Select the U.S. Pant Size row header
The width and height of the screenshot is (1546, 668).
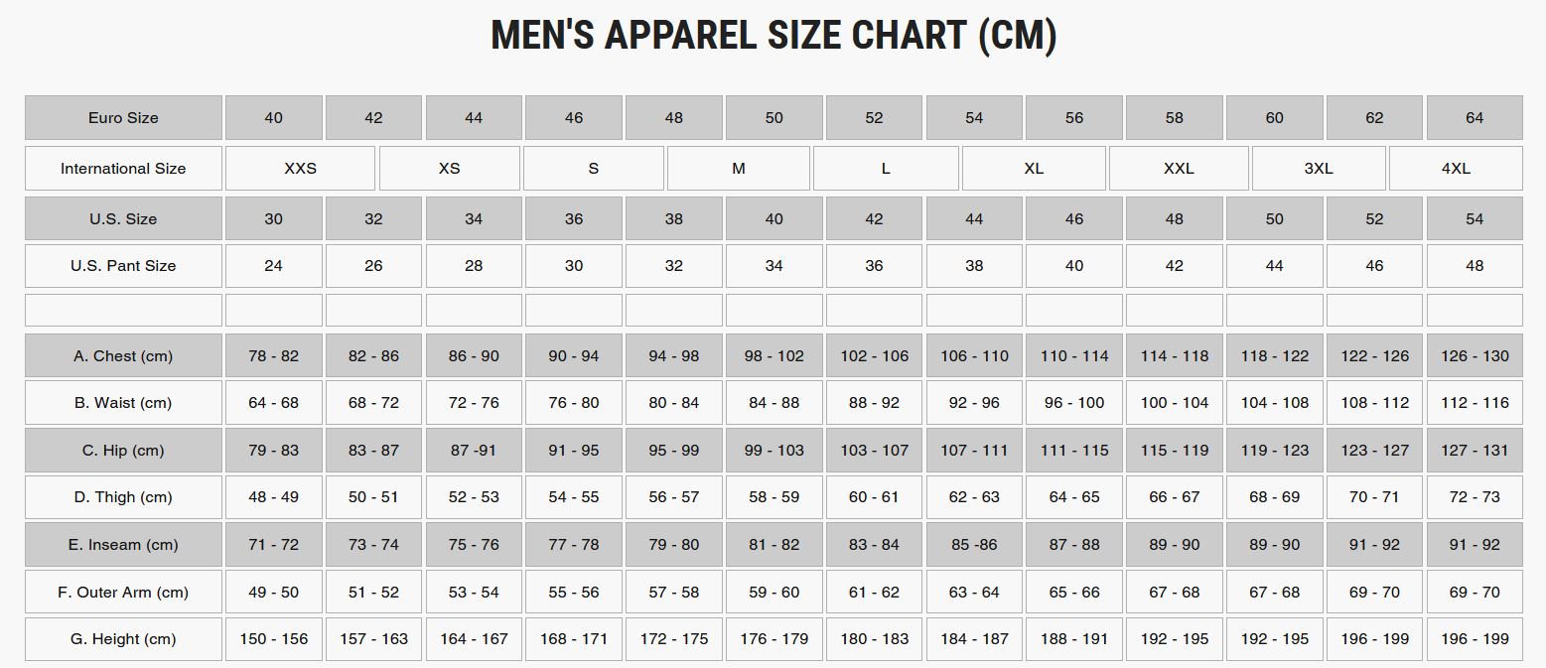pyautogui.click(x=123, y=266)
